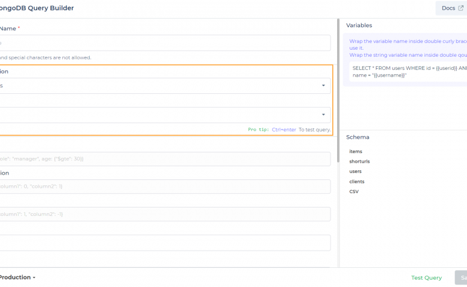Focus the projection field with "column1": 0 placeholder

point(165,187)
